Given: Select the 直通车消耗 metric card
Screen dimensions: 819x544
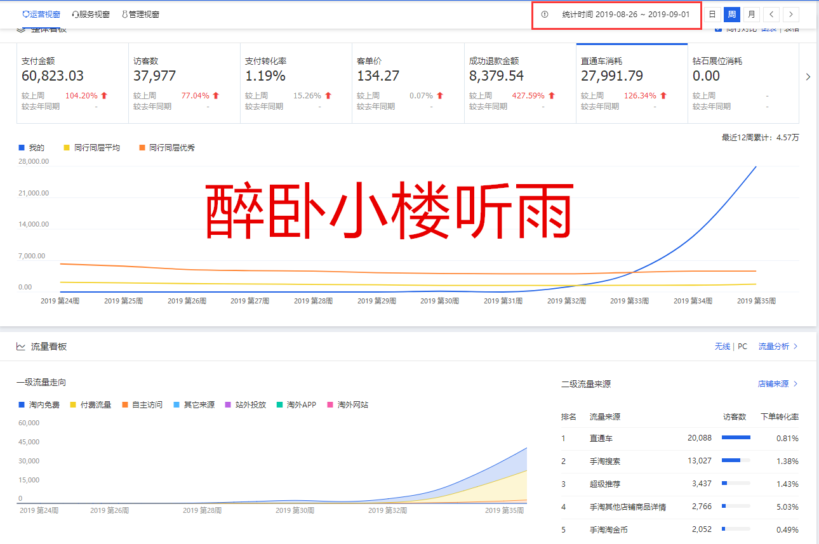Looking at the screenshot, I should click(x=632, y=83).
